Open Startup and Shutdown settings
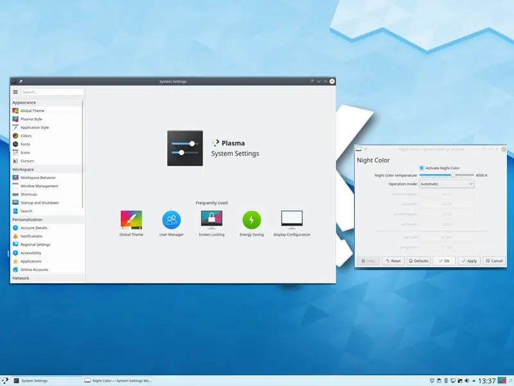Viewport: 514px width, 386px height. pyautogui.click(x=46, y=203)
